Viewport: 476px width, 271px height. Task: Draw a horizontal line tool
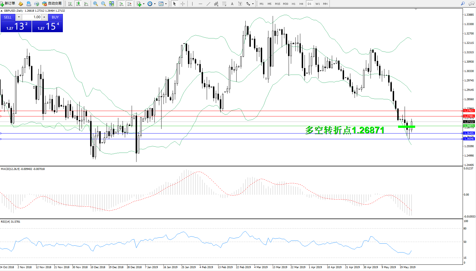(200, 4)
